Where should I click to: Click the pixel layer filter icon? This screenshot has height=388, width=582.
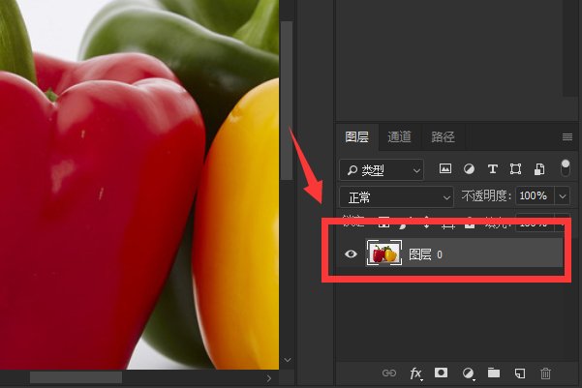(445, 169)
